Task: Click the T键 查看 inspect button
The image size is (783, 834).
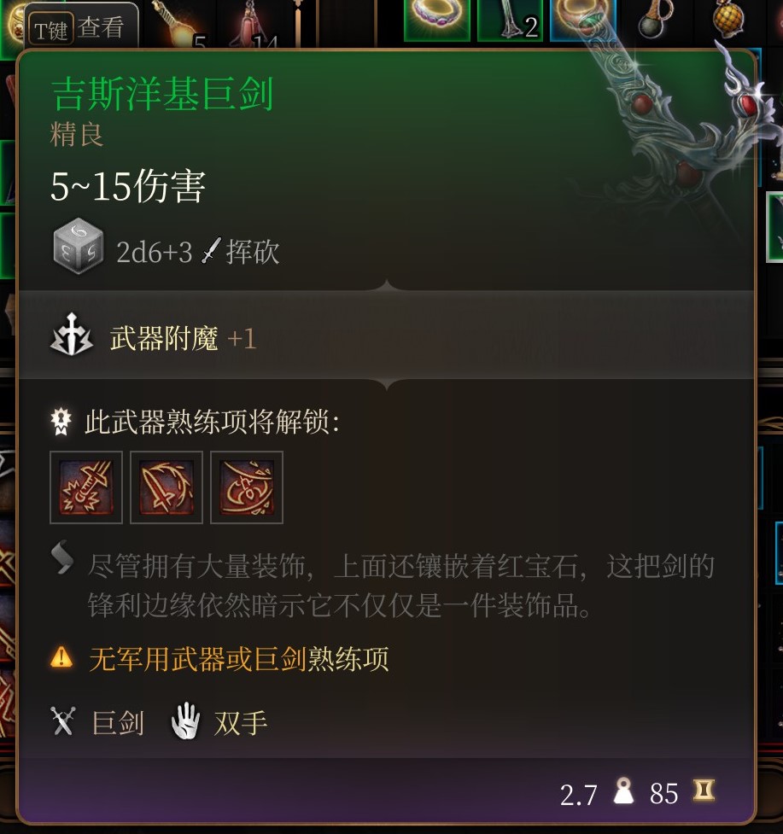Action: point(80,26)
